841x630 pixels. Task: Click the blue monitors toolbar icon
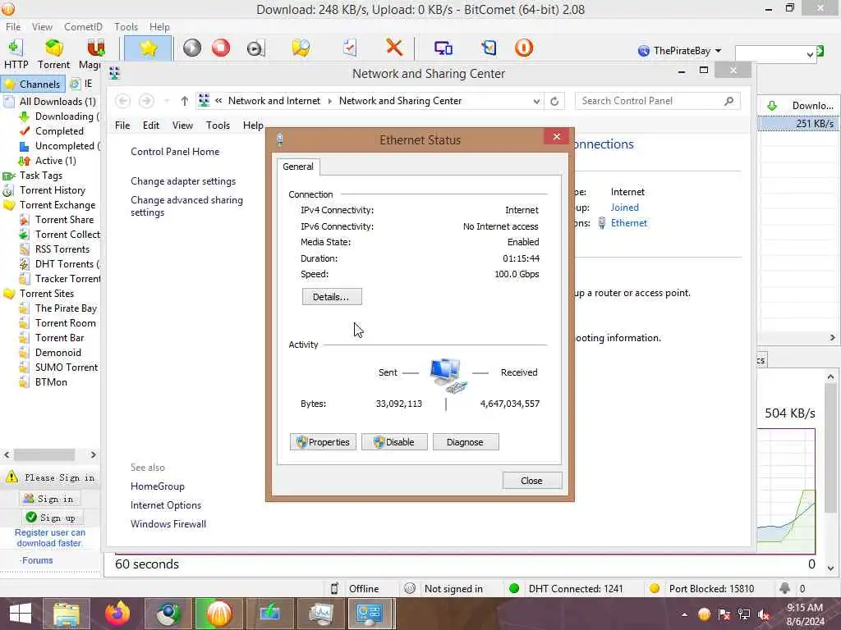[x=443, y=48]
